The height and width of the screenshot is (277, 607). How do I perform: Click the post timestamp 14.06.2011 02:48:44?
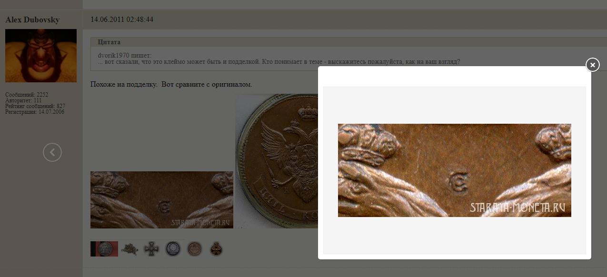tap(122, 20)
